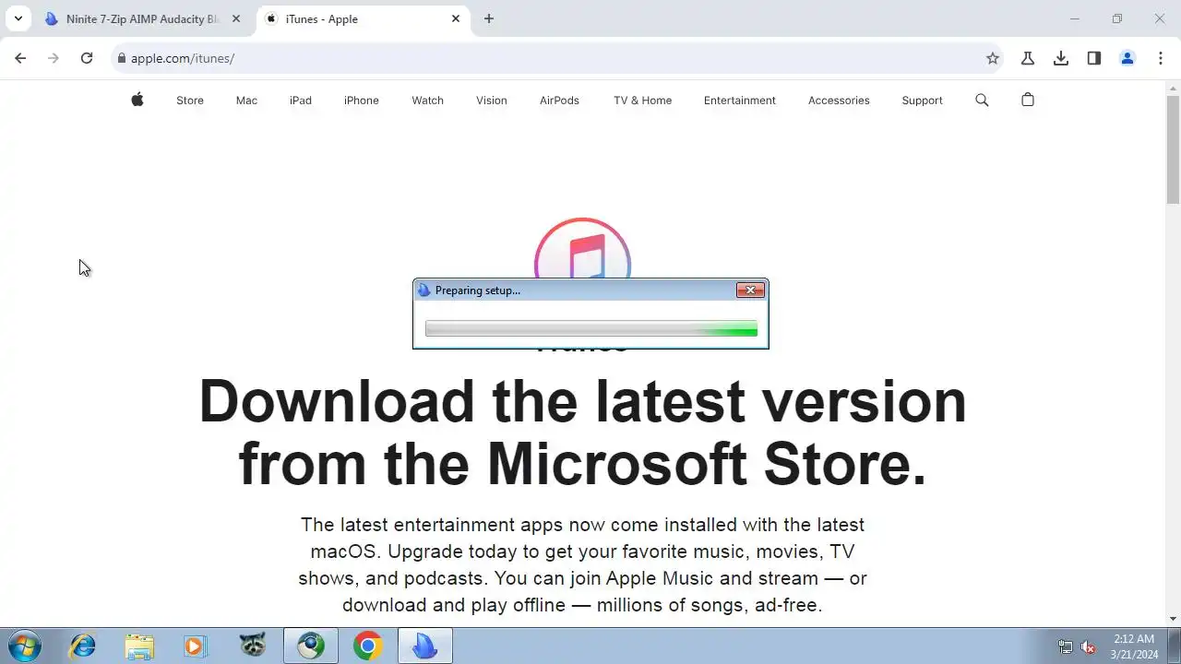Open the iPhone menu
This screenshot has height=664, width=1181.
pos(362,100)
